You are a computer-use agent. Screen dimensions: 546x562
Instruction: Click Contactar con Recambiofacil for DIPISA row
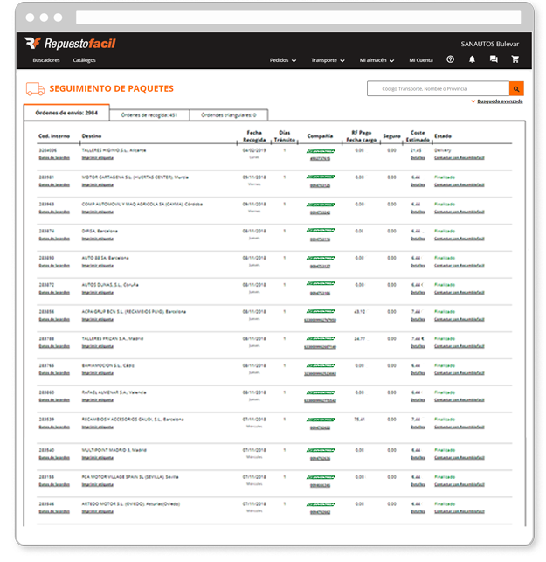(459, 239)
